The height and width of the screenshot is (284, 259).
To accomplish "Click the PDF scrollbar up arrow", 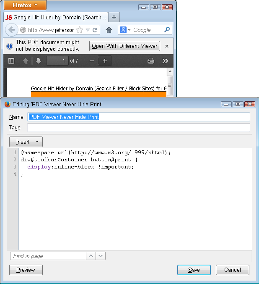I will click(170, 71).
